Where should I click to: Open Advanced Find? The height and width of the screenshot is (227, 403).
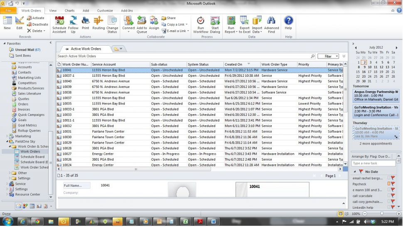271,24
